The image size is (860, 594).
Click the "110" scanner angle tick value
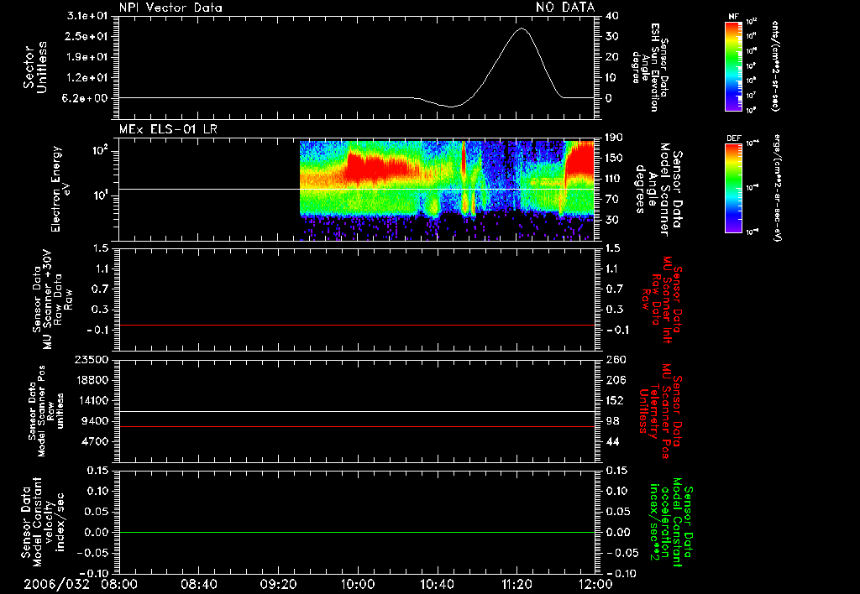(x=615, y=179)
